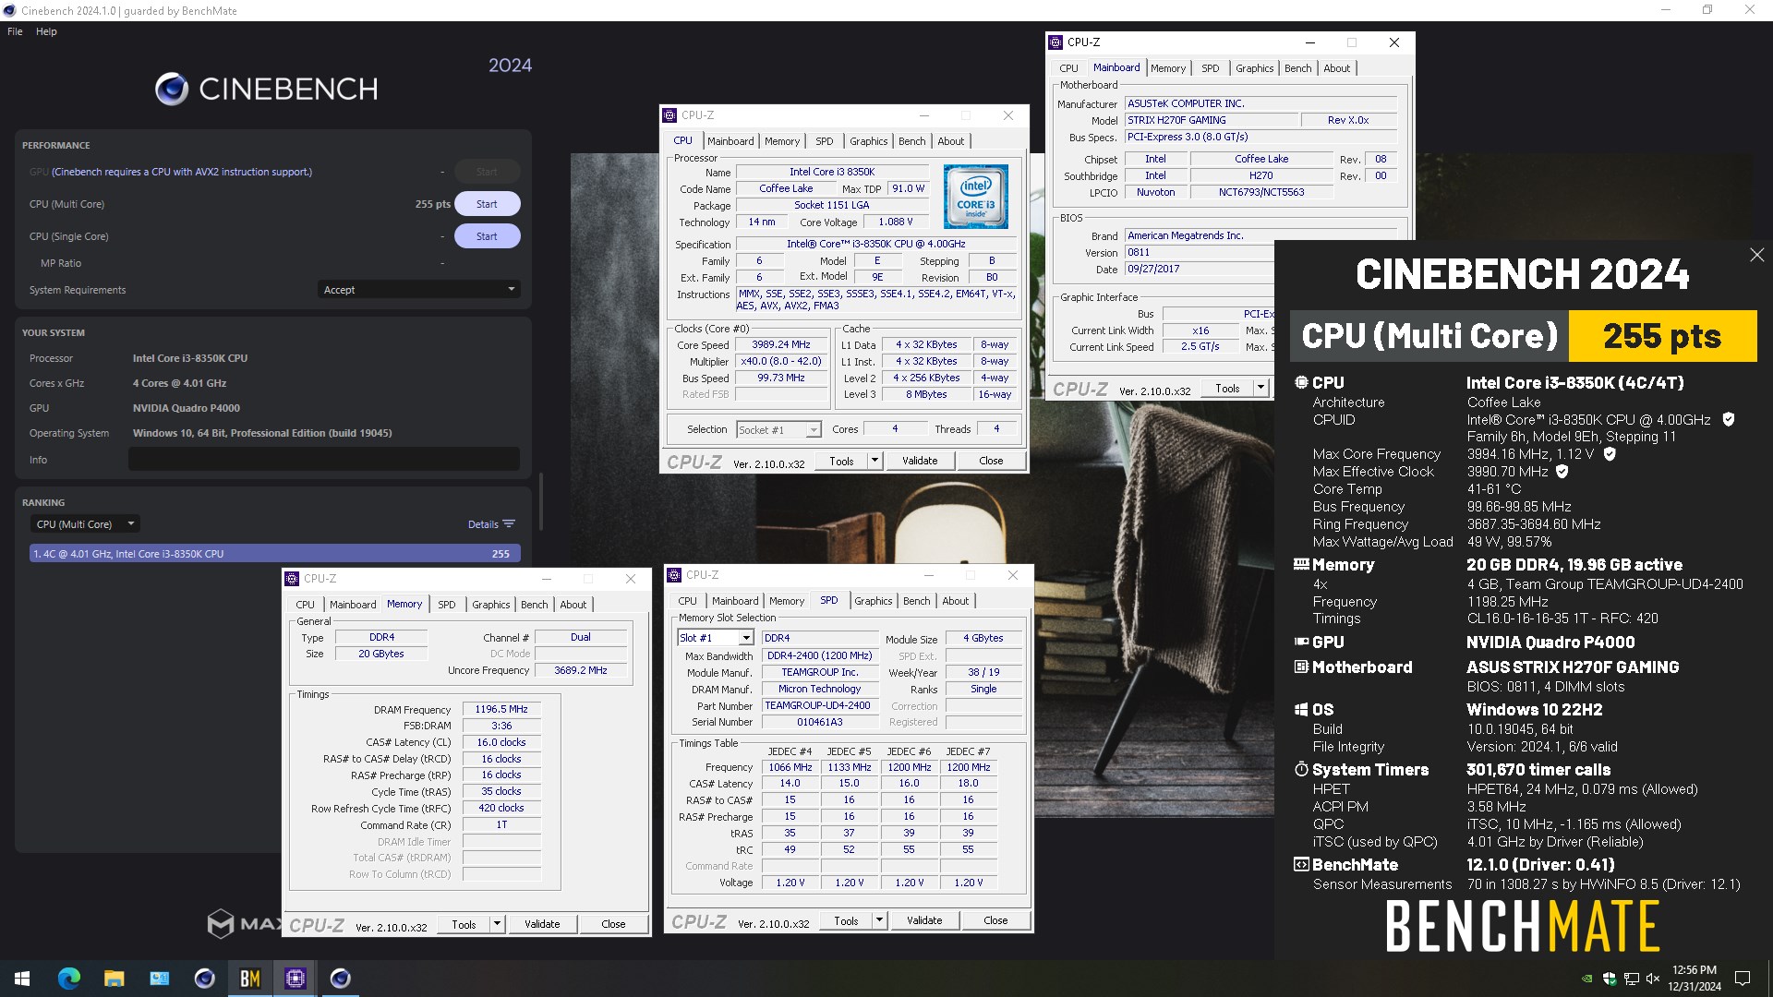Viewport: 1773px width, 997px height.
Task: Click the DRAM Frequency 1196.5 MHz value
Action: [x=501, y=710]
